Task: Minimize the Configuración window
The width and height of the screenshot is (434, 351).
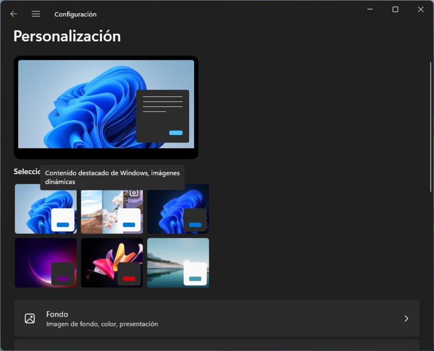Action: point(370,10)
